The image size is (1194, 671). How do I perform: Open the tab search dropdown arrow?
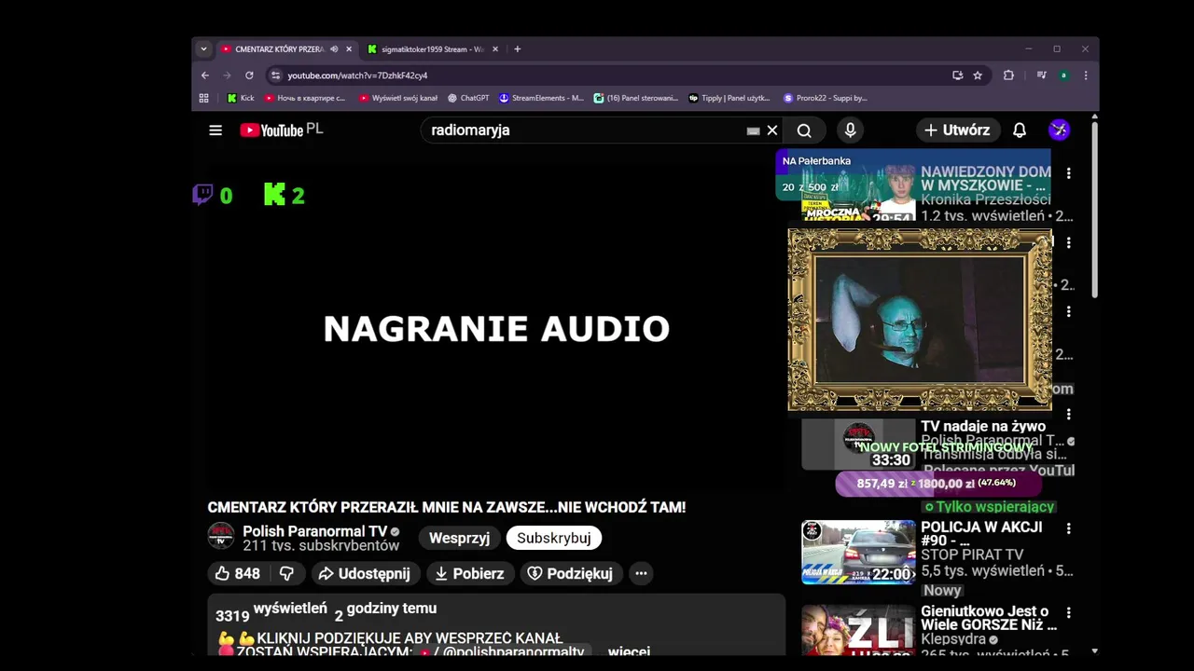(203, 49)
